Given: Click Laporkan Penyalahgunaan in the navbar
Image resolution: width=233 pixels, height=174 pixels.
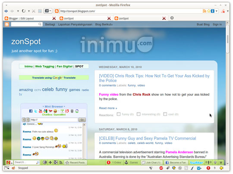Looking at the screenshot, I should (x=75, y=24).
